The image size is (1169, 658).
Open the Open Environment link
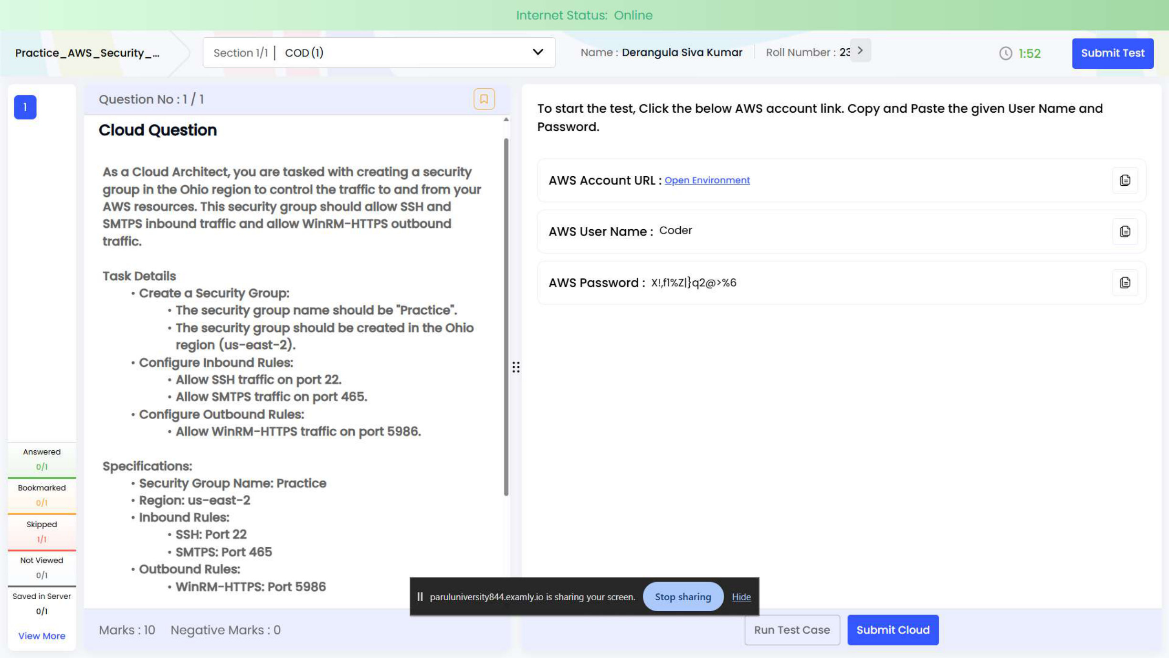707,180
